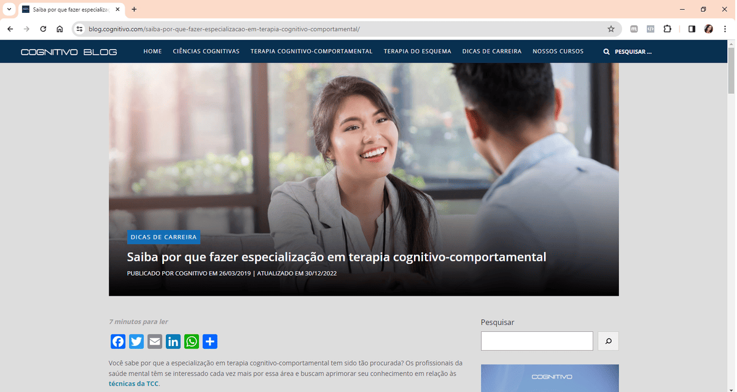Share article on Twitter

coord(136,342)
